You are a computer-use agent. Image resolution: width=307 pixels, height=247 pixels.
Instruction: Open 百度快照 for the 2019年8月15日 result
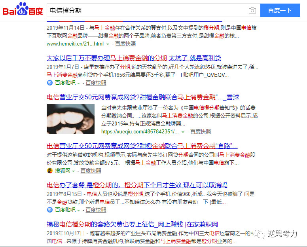pos(96,210)
